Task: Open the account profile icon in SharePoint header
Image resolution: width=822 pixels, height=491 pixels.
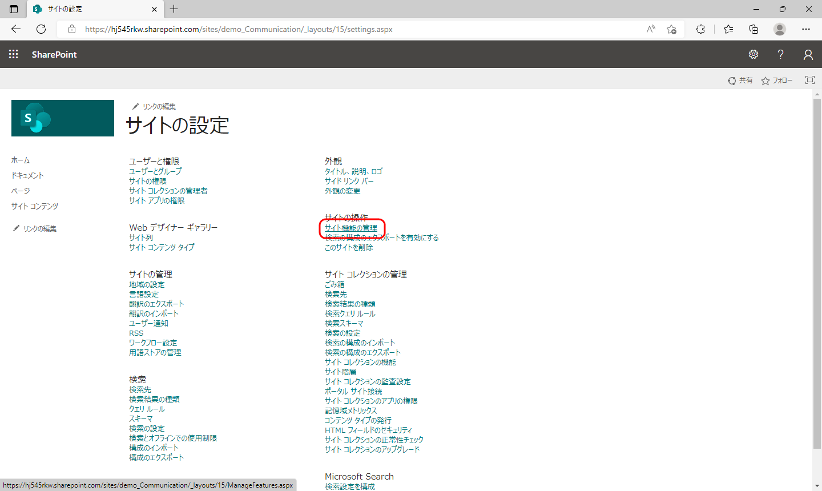Action: (808, 54)
